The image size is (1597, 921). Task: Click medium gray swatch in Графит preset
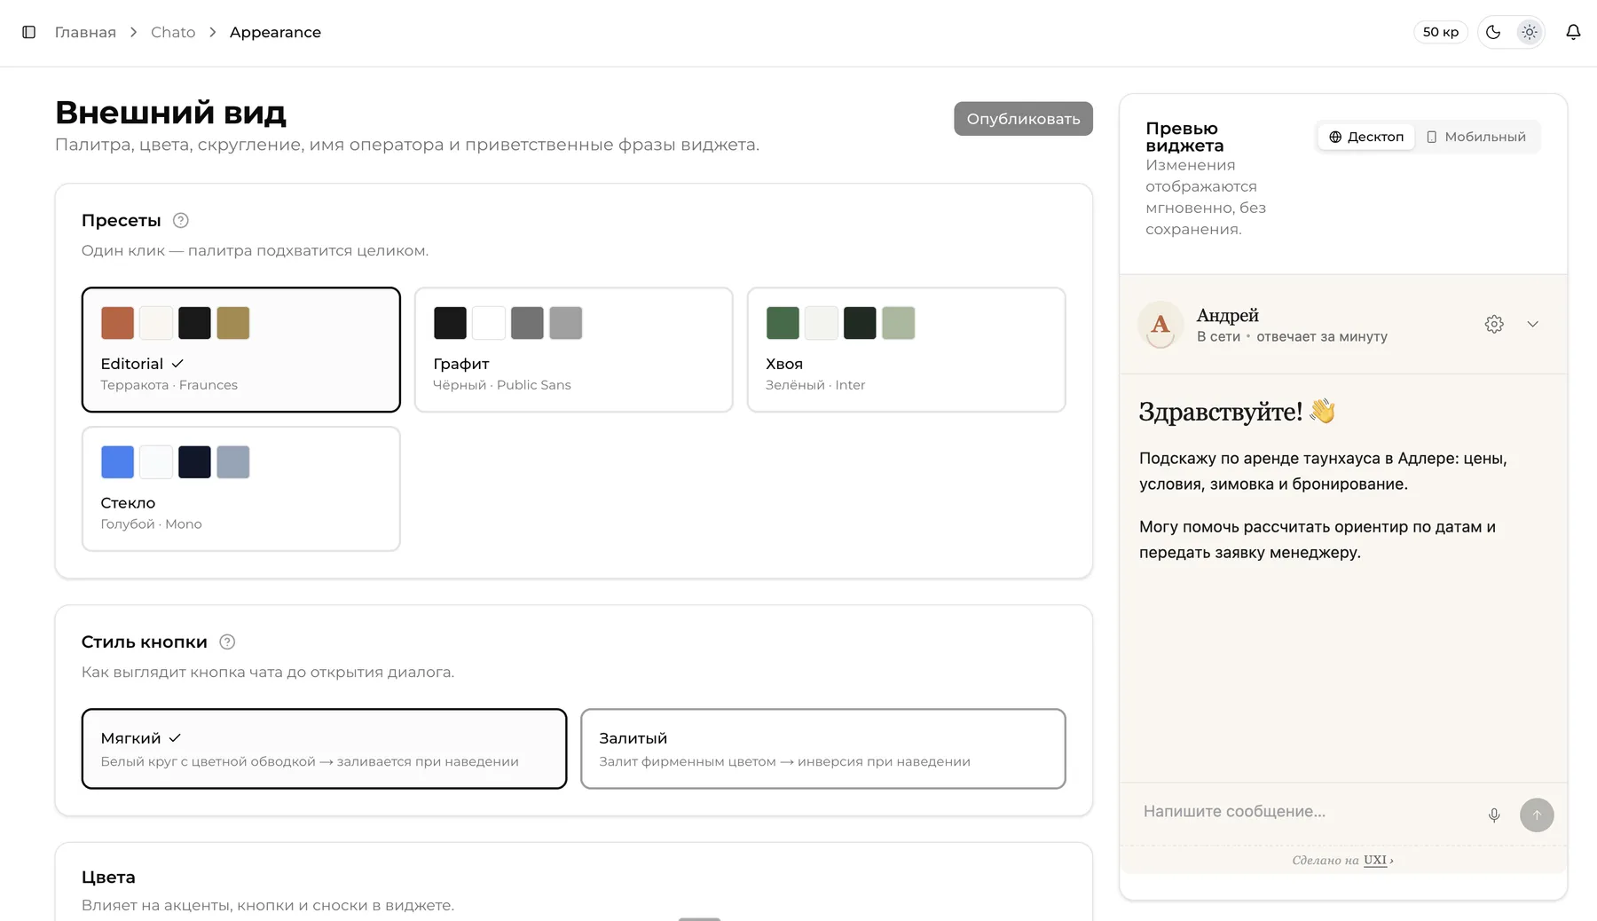[527, 323]
